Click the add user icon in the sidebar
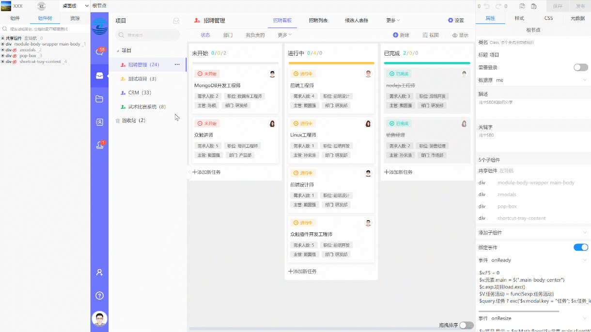The height and width of the screenshot is (332, 591). pyautogui.click(x=99, y=272)
